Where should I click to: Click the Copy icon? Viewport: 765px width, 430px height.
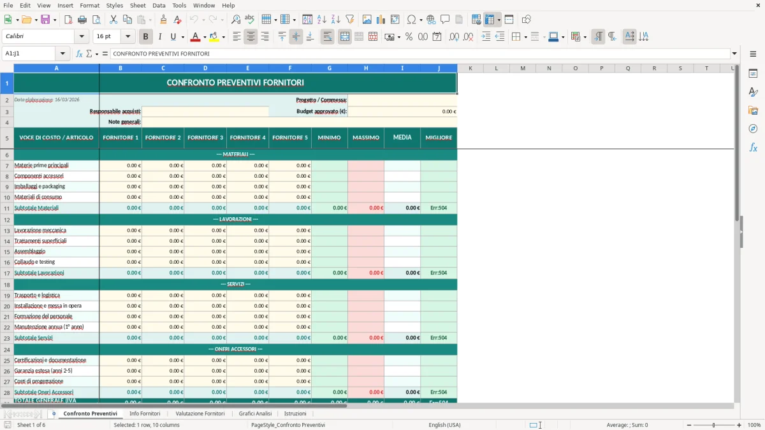point(127,20)
